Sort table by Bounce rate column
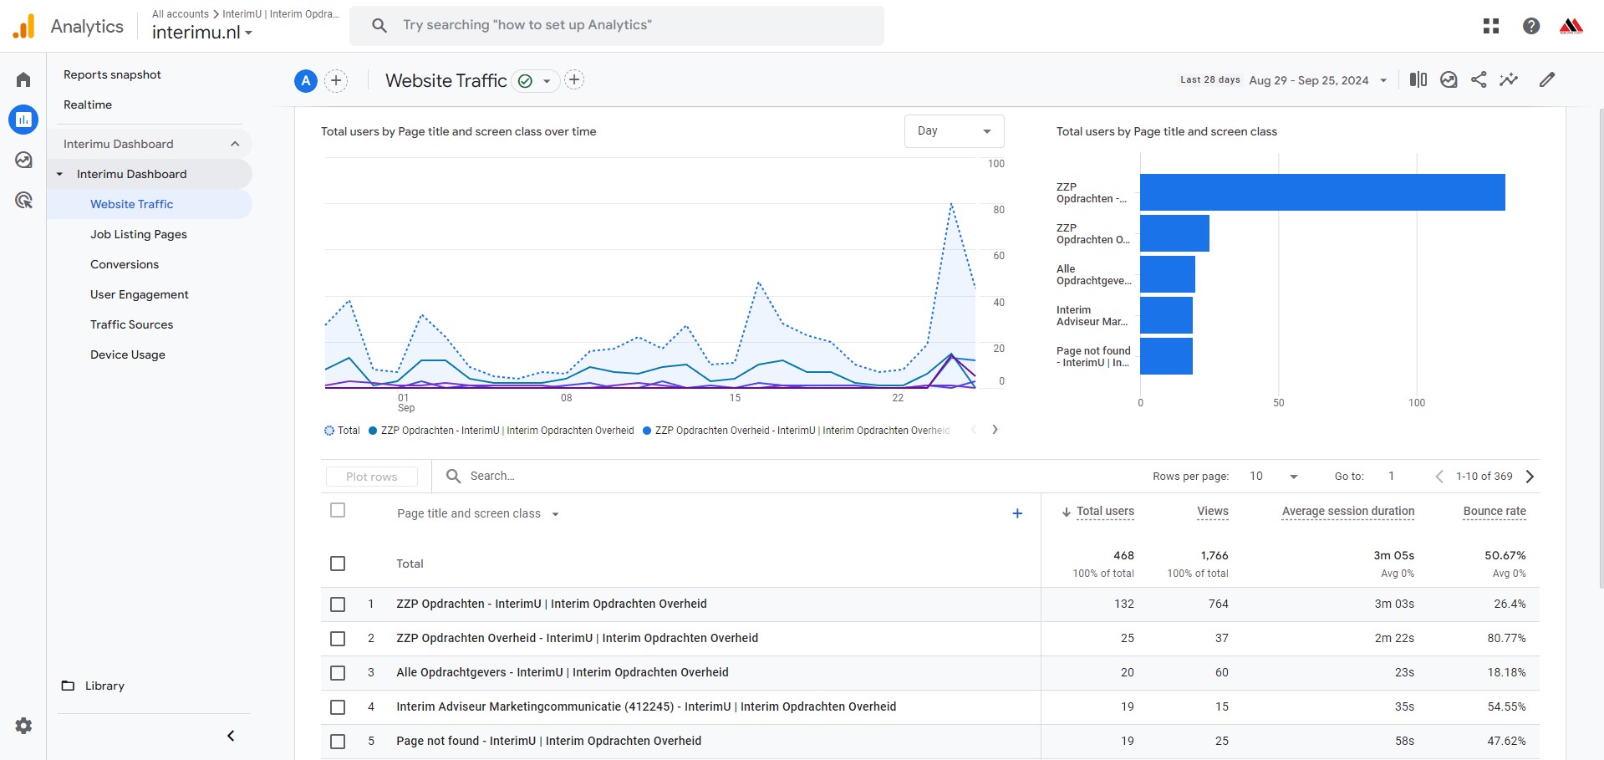Screen dimensions: 1604x760 1494,511
